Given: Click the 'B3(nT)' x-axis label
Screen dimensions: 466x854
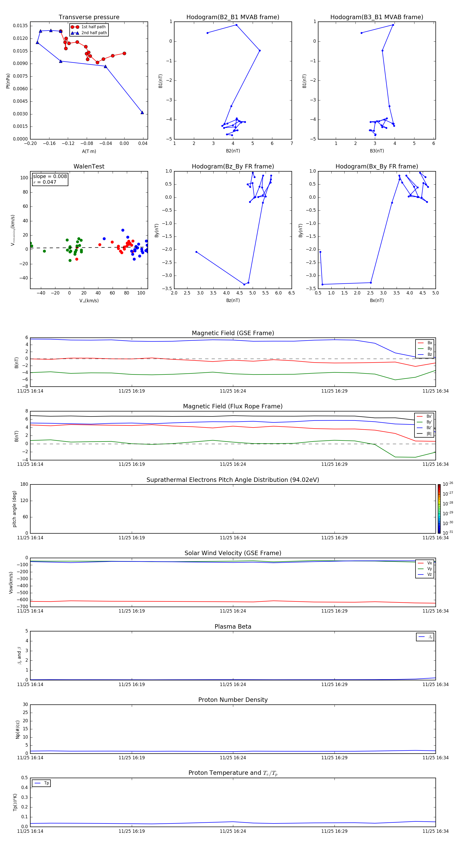Looking at the screenshot, I should [x=377, y=151].
